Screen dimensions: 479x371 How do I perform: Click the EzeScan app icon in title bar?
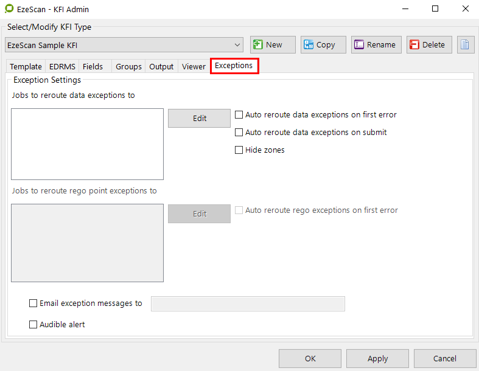9,9
